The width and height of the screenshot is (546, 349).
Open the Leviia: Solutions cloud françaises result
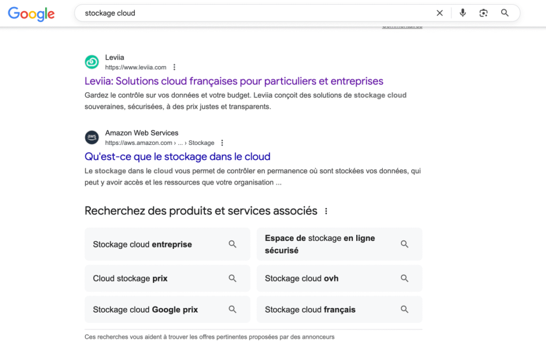tap(234, 81)
